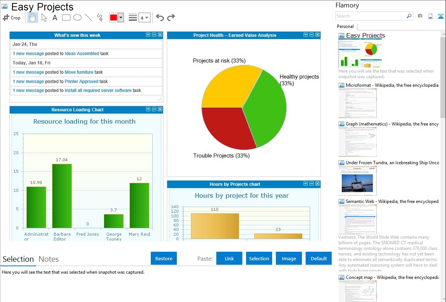Open the Semantic Web snapshot thumbnail

[x=357, y=219]
